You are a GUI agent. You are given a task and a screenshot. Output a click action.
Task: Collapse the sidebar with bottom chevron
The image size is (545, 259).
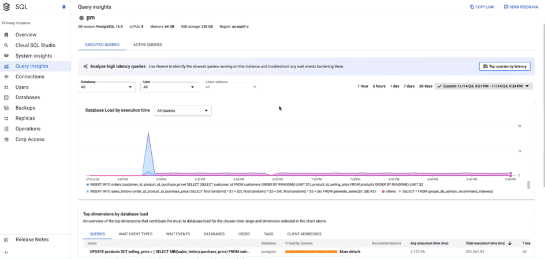6,252
